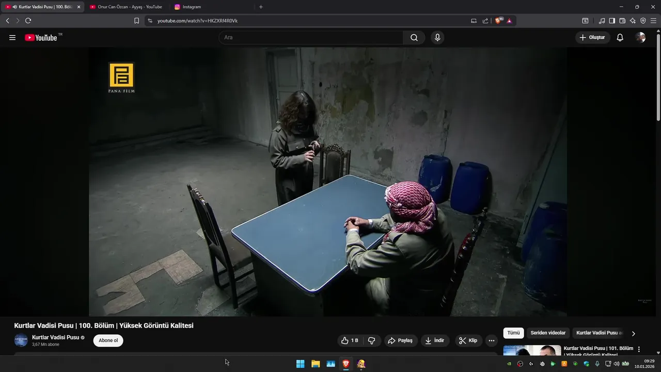The width and height of the screenshot is (661, 372).
Task: Open YouTube notifications bell
Action: coord(620,38)
